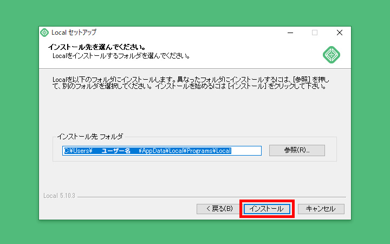Cancel setup with キャンセル button

coord(321,209)
